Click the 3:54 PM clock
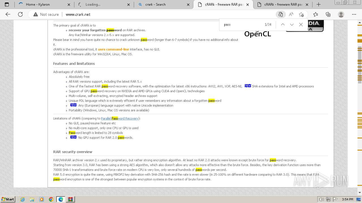The width and height of the screenshot is (362, 203). [x=347, y=199]
